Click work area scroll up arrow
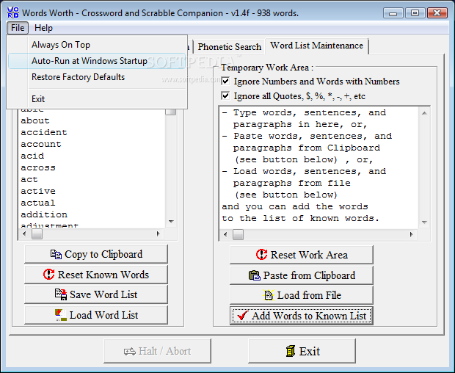The width and height of the screenshot is (455, 373). [x=424, y=113]
